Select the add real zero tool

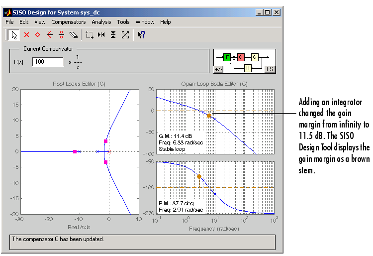[x=38, y=35]
